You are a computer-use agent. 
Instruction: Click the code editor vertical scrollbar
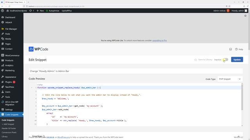click(242, 98)
